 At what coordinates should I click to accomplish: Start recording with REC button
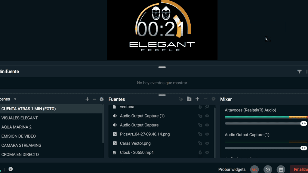pos(254,169)
